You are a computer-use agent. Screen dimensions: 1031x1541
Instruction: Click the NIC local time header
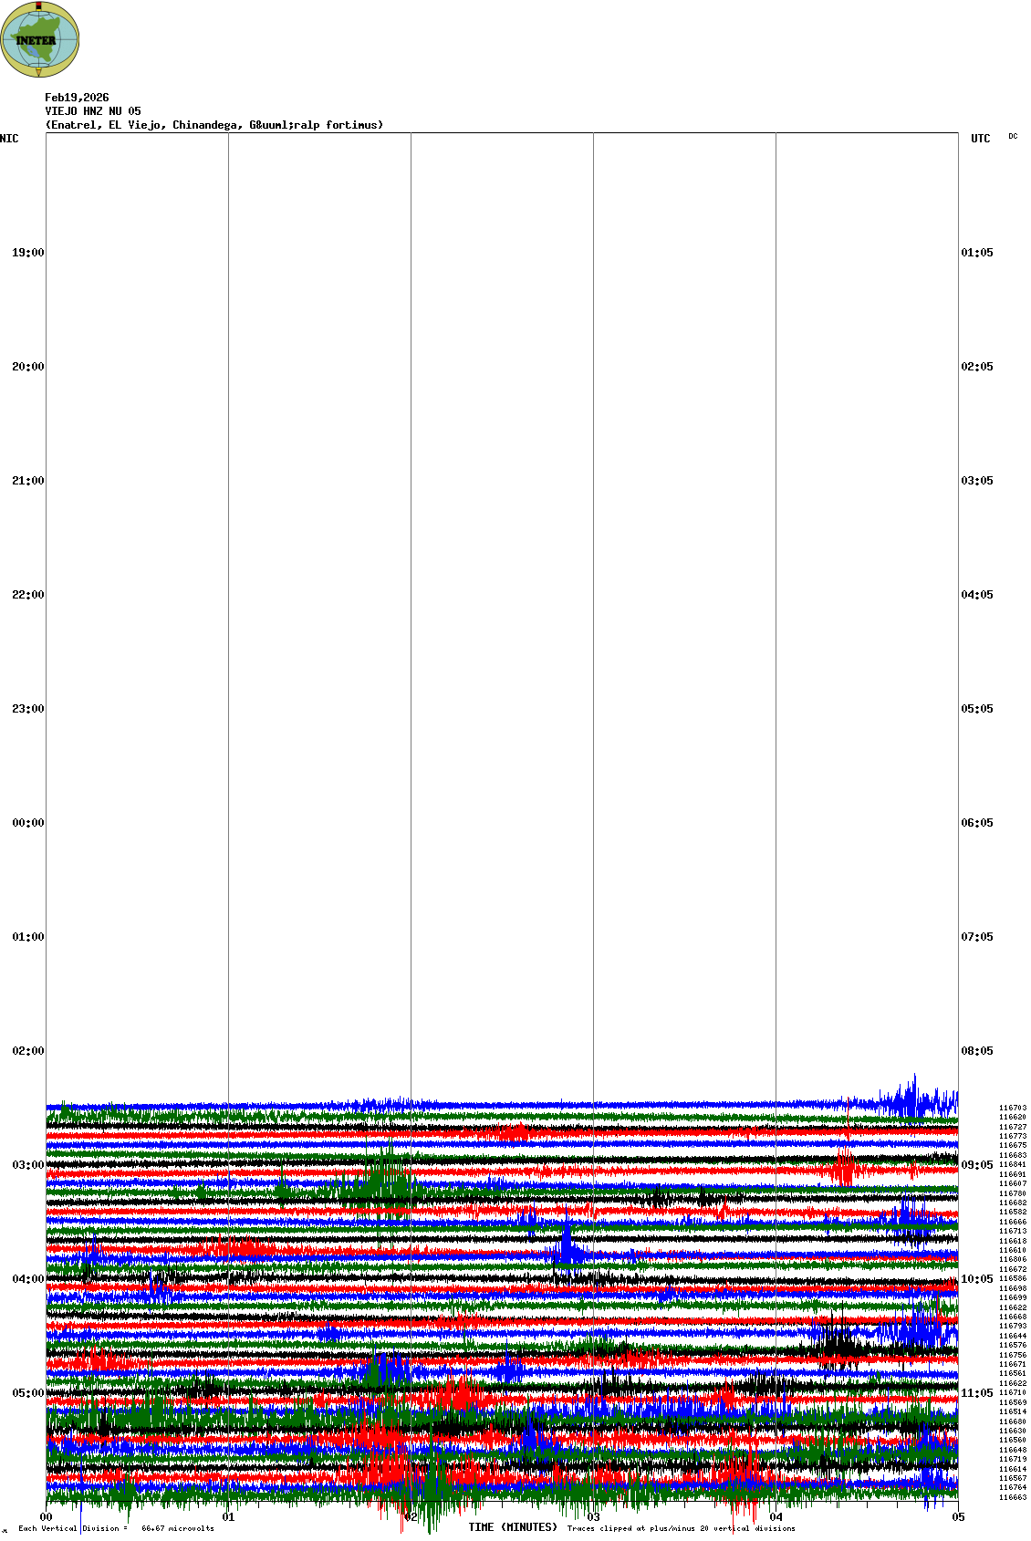(9, 139)
